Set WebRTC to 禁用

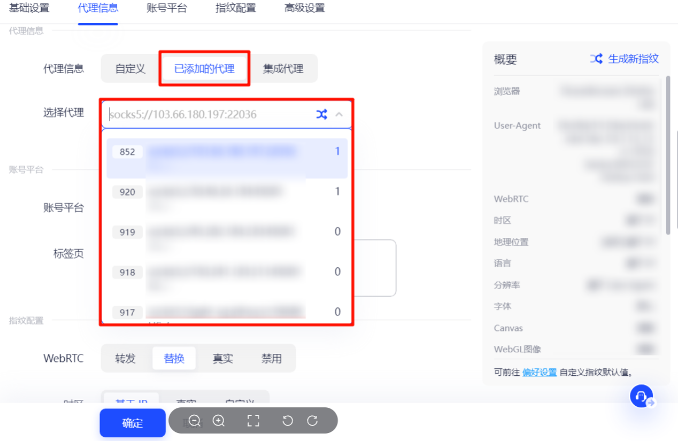pos(272,359)
